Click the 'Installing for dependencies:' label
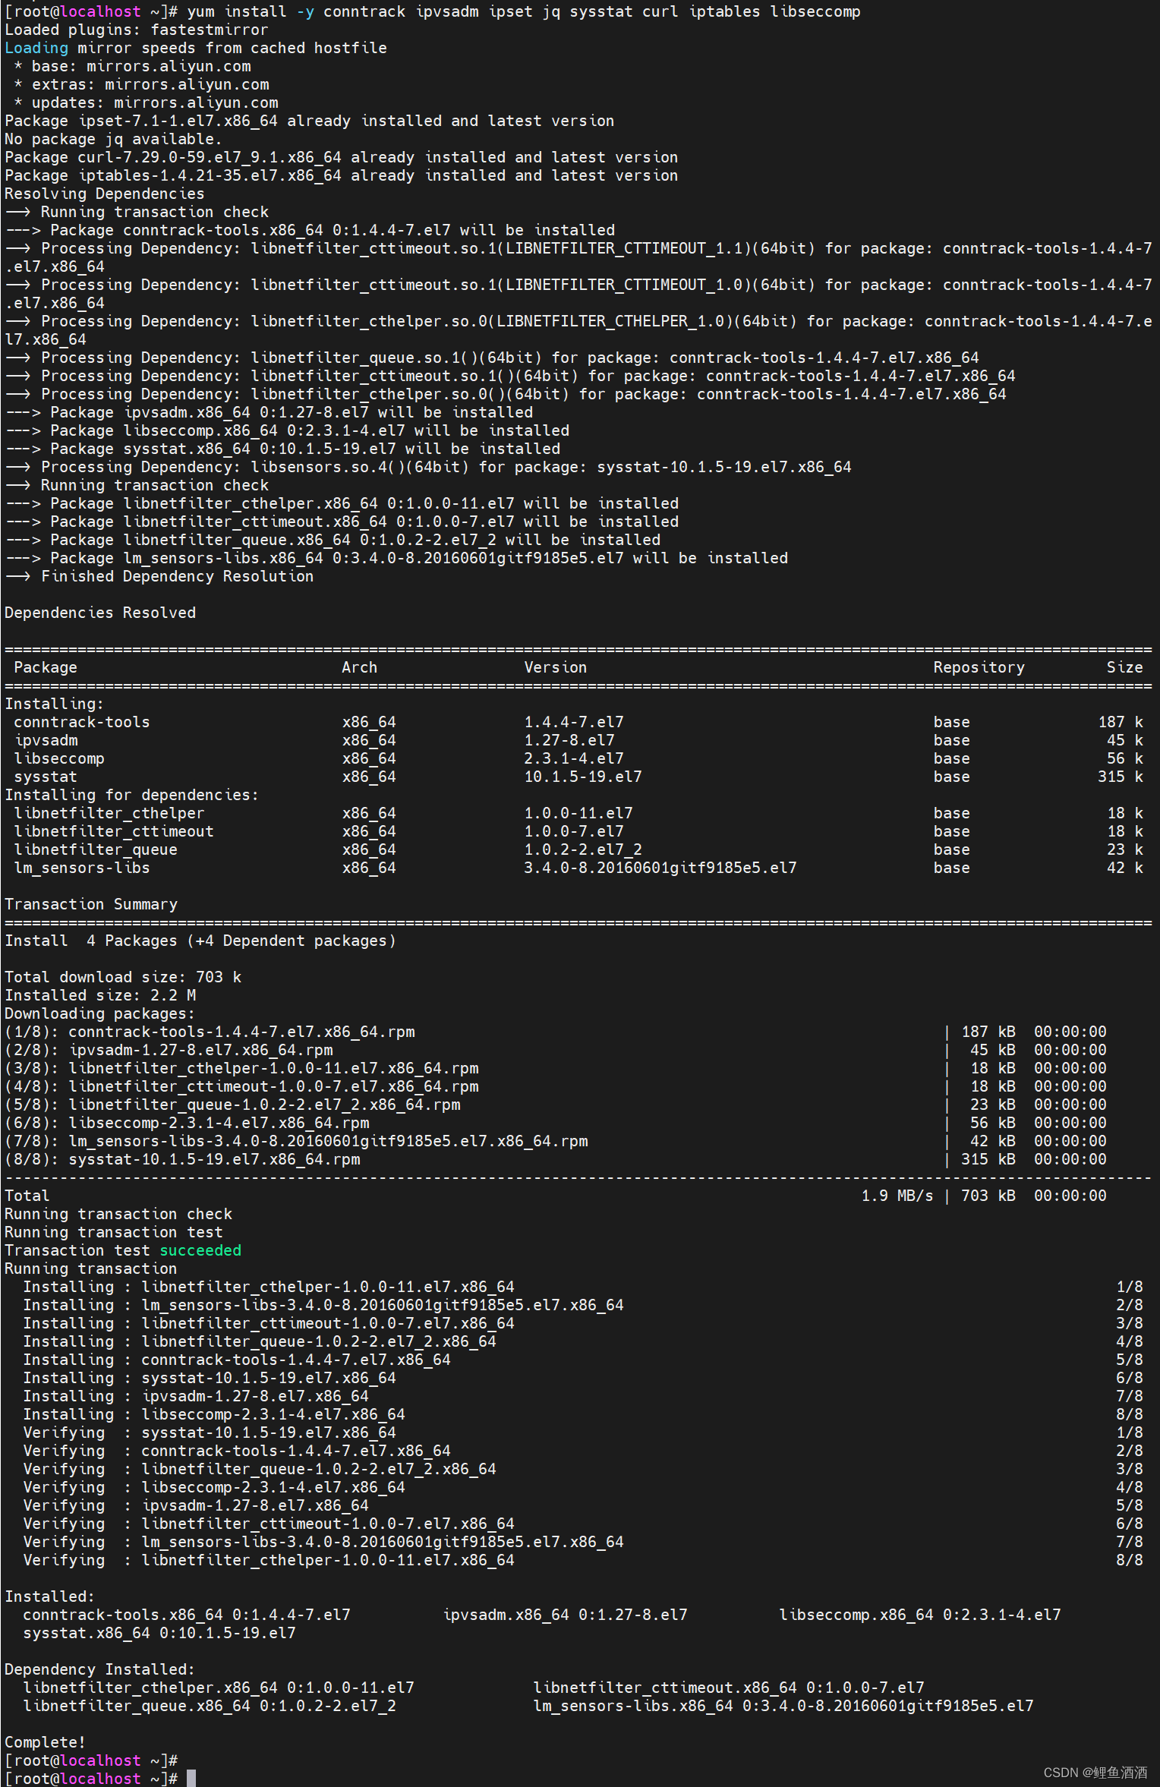Viewport: 1160px width, 1787px height. point(132,795)
